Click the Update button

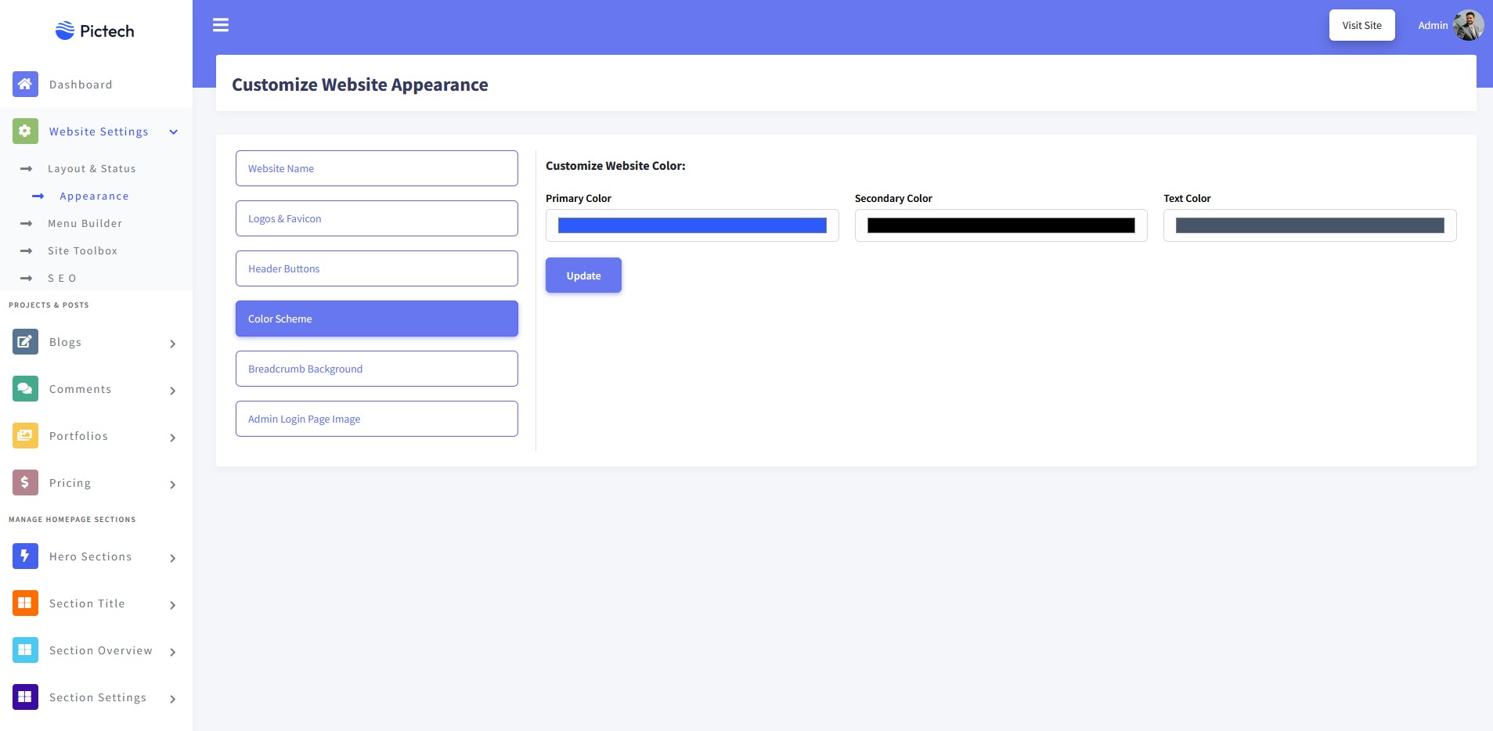pos(583,275)
